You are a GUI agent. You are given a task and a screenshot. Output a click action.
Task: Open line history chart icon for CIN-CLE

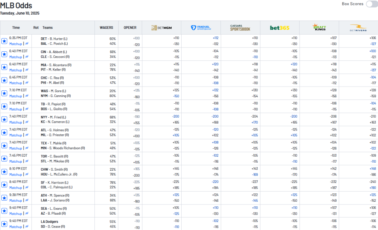(27, 57)
